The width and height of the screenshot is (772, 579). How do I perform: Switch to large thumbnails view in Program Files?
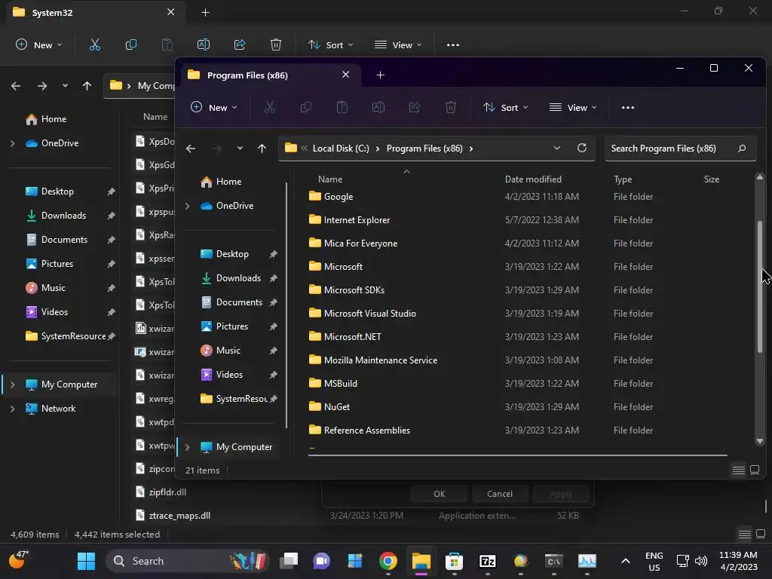tap(755, 470)
